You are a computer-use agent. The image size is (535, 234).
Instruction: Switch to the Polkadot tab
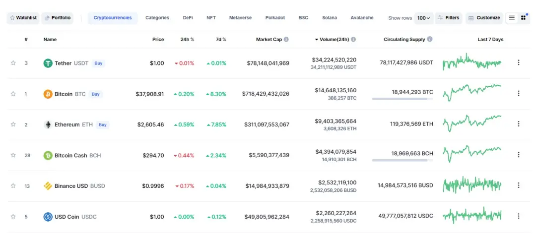coord(275,18)
